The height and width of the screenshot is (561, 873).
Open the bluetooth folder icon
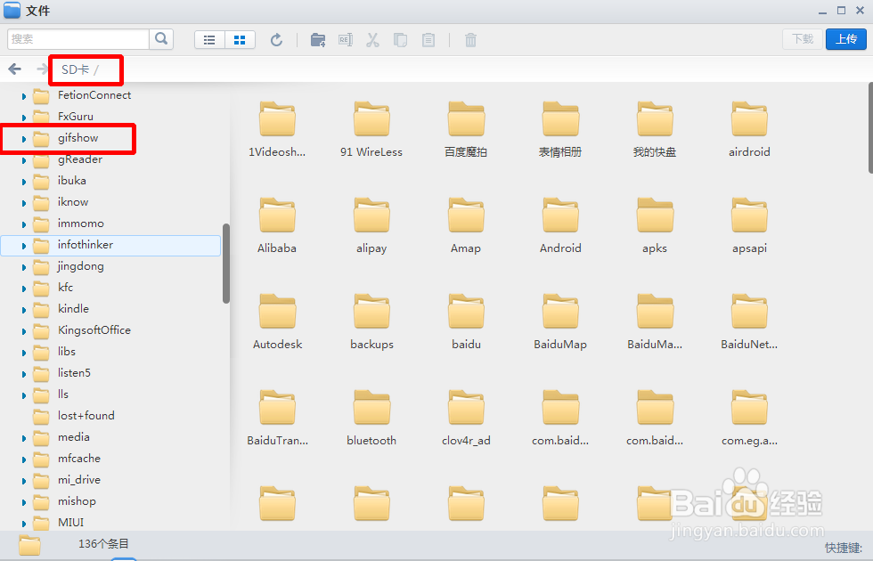[x=371, y=408]
